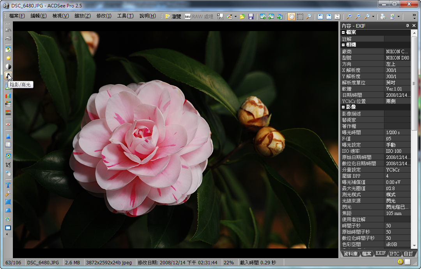Screen dimensions: 421x269
Task: Click the RGB bar chart levels icon
Action: 8,95
